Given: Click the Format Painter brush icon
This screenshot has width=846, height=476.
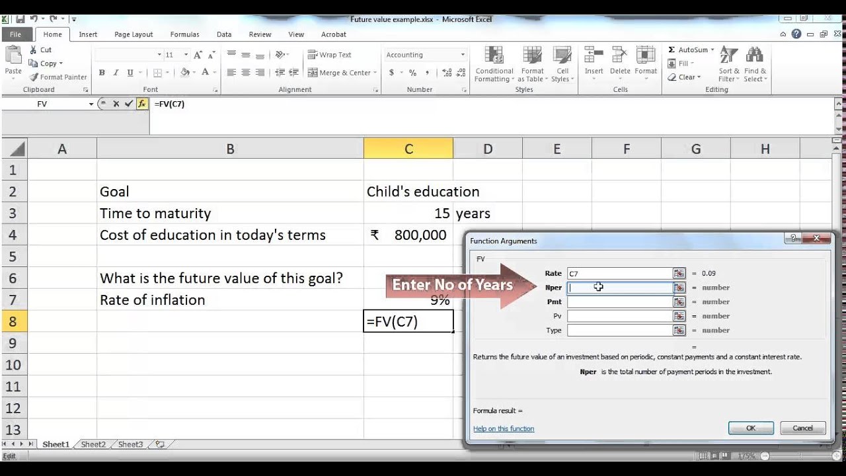Looking at the screenshot, I should (x=34, y=77).
